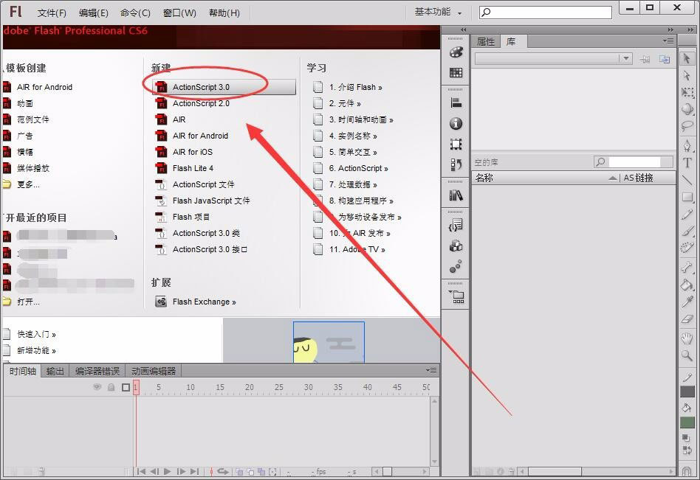Click the green fill color swatch
The image size is (700, 480).
click(x=687, y=422)
